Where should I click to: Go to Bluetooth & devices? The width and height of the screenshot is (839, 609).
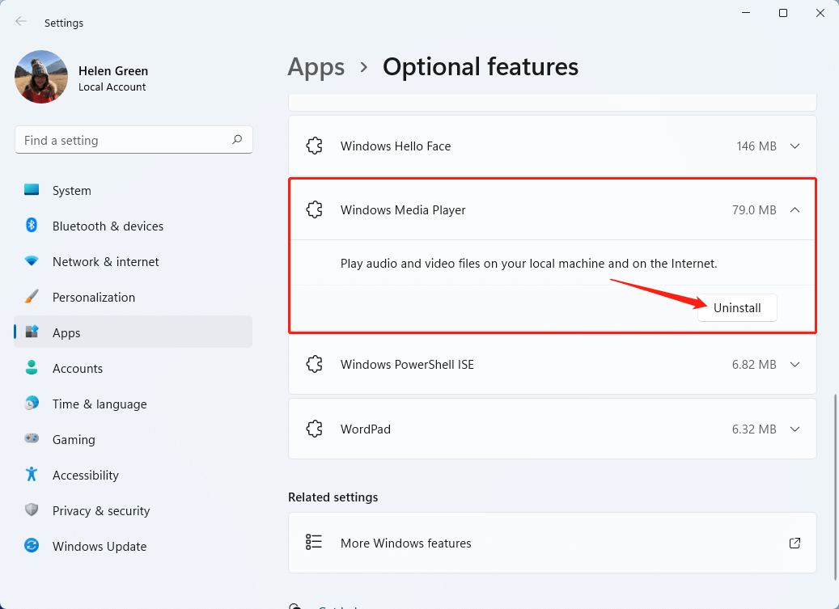coord(133,226)
